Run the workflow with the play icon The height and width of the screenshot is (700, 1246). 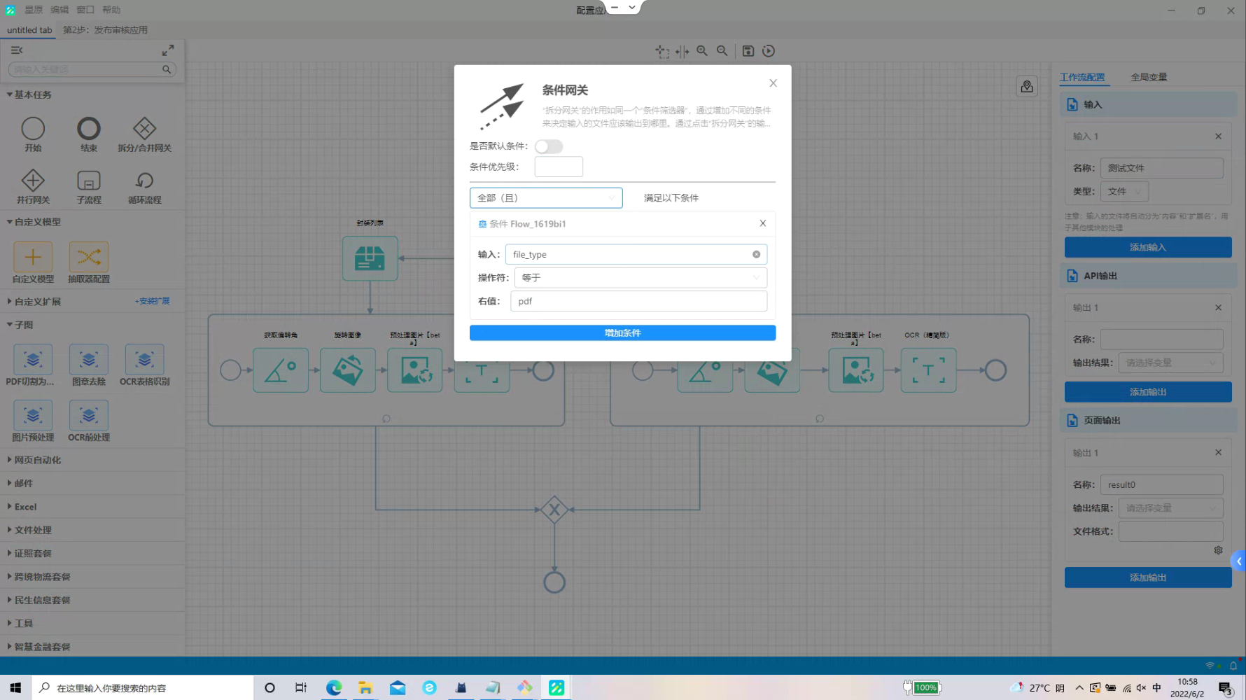point(769,51)
